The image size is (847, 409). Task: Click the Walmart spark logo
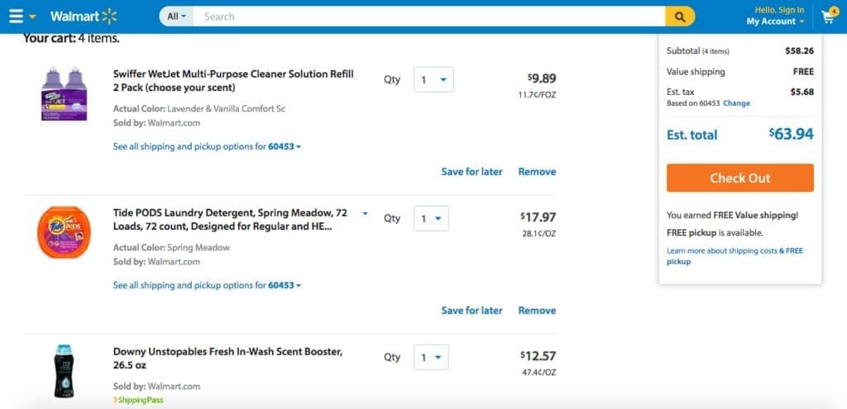click(110, 17)
